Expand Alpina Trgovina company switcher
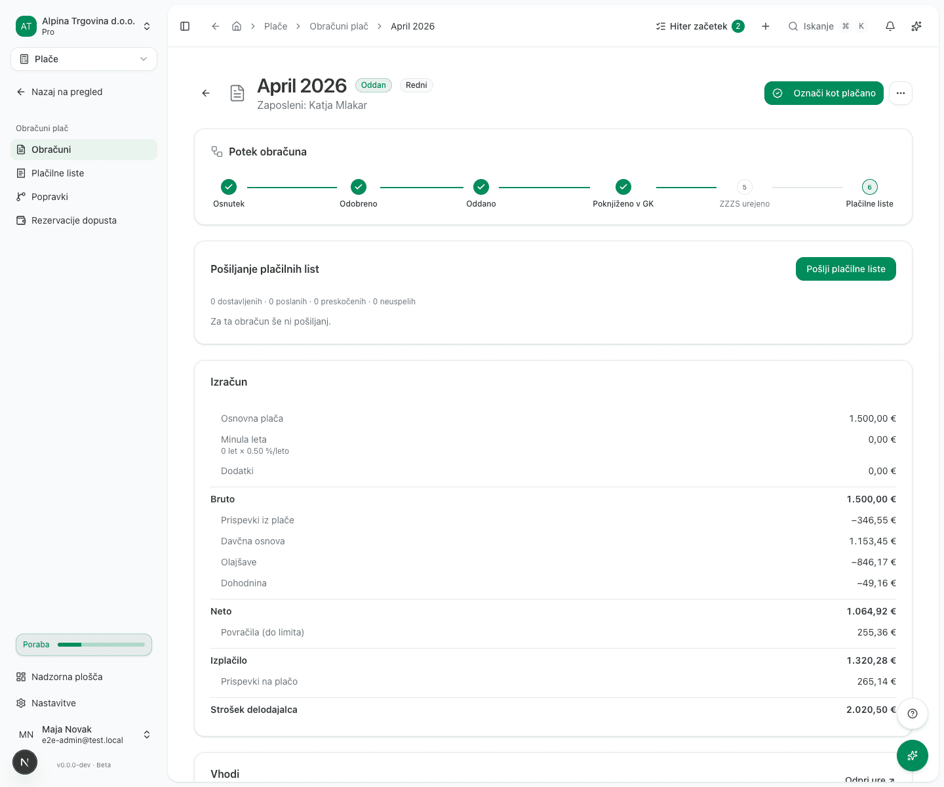Viewport: 944px width, 787px height. [x=84, y=26]
